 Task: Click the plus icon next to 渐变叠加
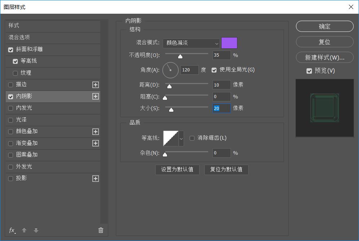[x=95, y=143]
